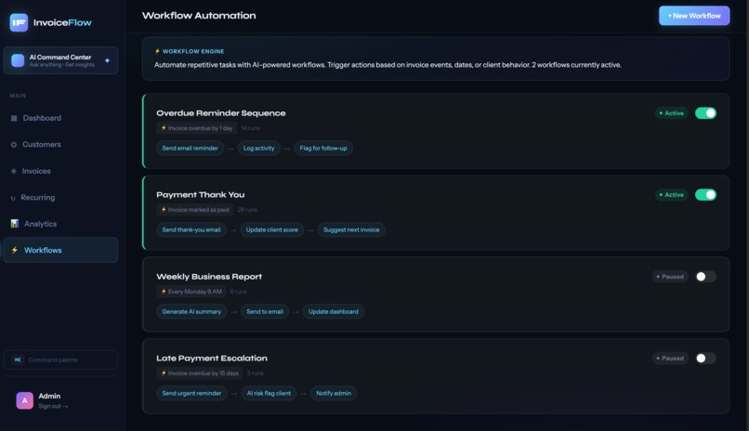Click the Workflows lightning bolt icon
Screen dimensions: 749x431
(x=15, y=250)
